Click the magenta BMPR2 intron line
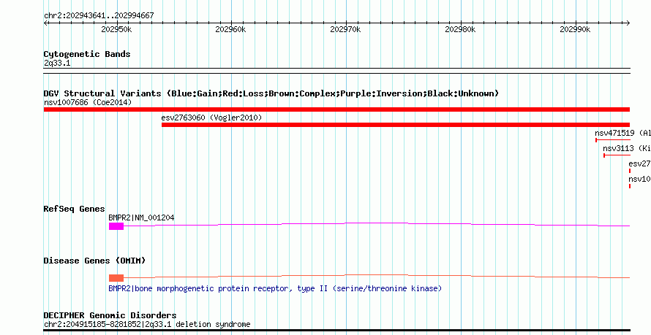 click(377, 225)
